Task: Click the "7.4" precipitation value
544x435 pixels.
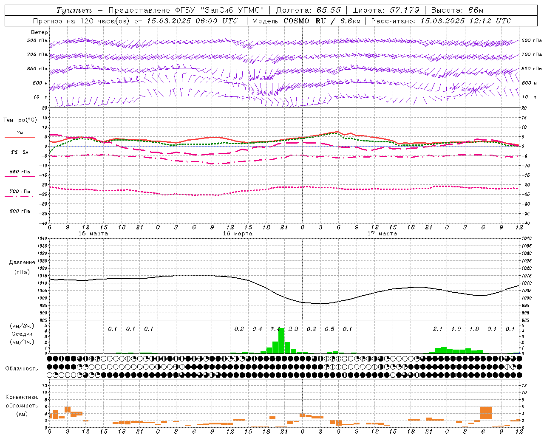Action: point(275,329)
